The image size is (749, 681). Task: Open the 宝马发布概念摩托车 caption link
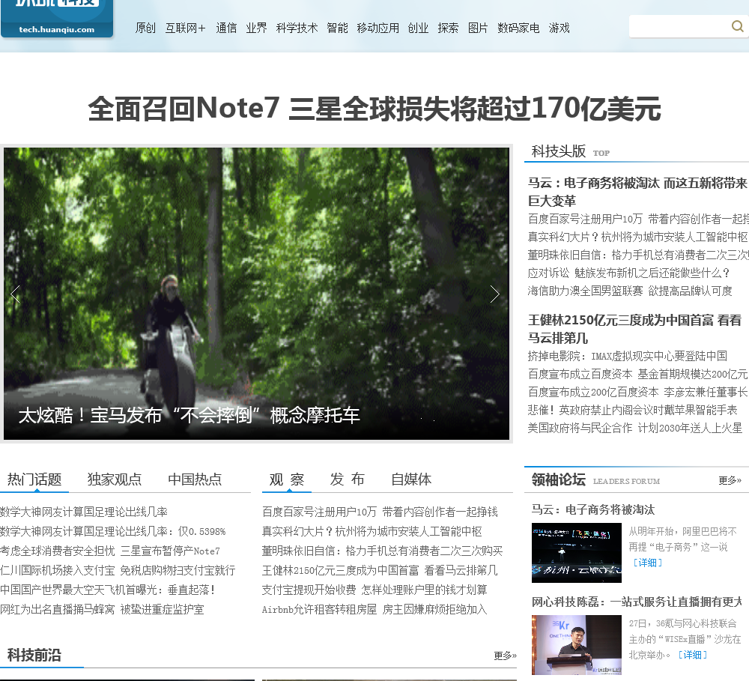tap(189, 415)
